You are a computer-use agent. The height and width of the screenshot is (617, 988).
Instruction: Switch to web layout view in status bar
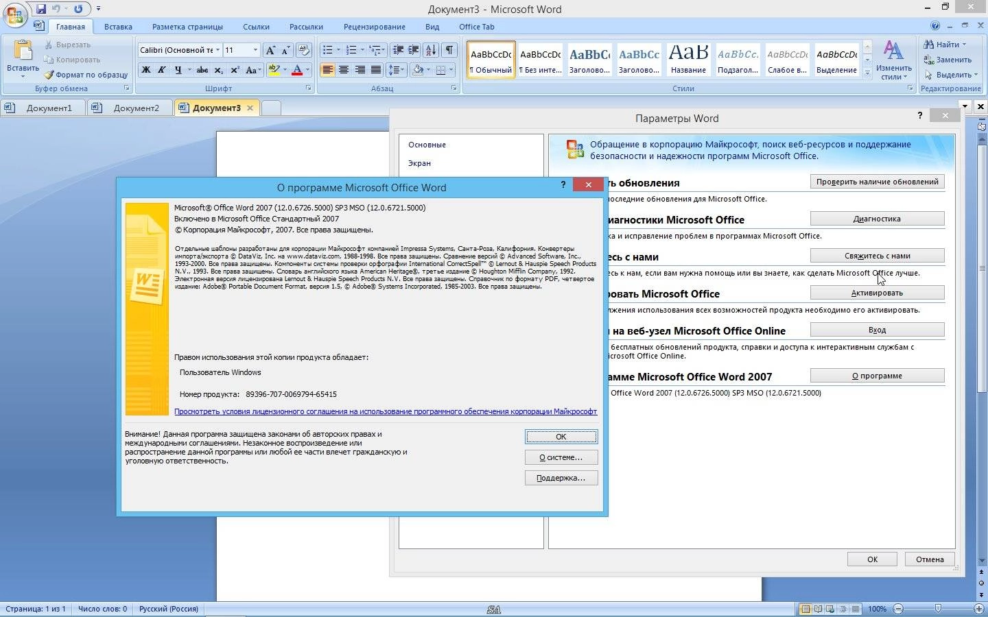point(830,609)
